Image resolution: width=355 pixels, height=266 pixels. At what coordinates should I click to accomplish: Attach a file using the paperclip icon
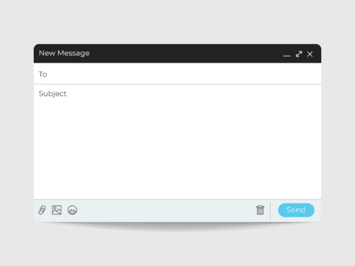pos(42,210)
